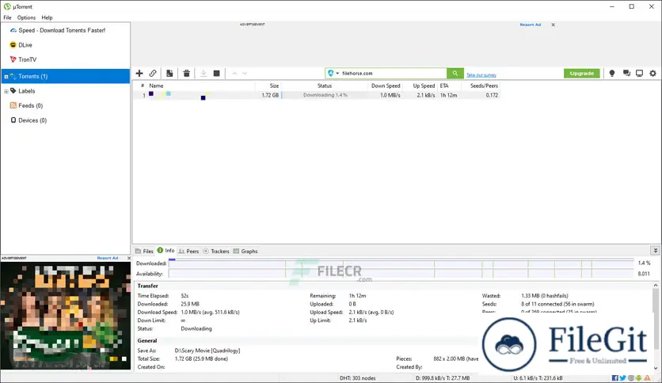Switch to the Files tab
Screen dimensions: 662x383
[x=144, y=251]
